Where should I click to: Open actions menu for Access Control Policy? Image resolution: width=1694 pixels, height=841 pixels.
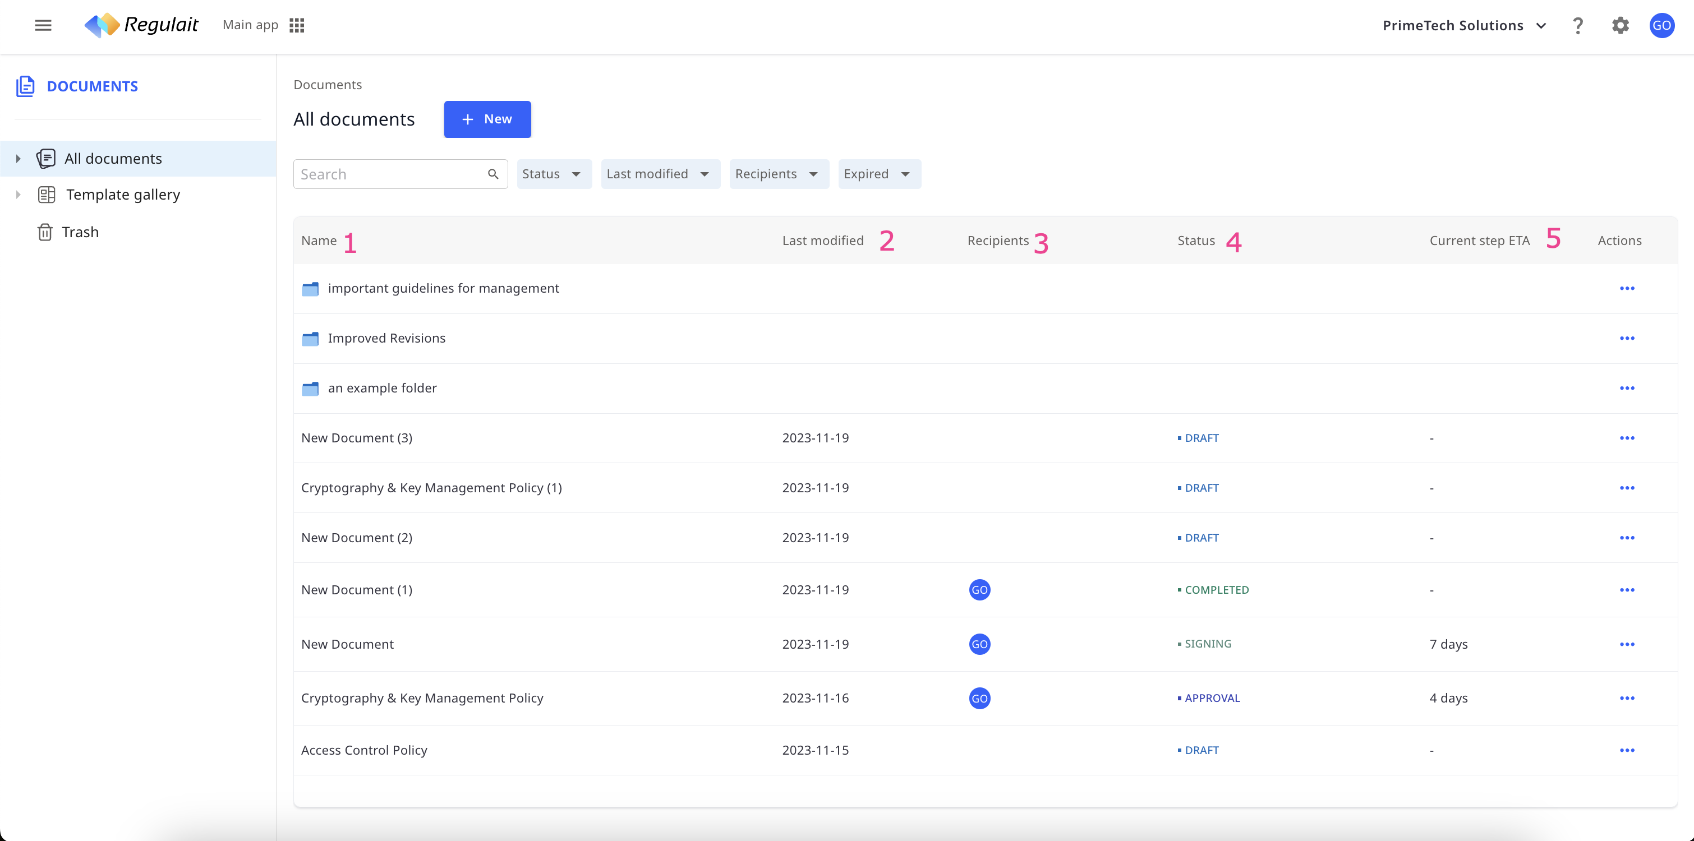[1627, 750]
